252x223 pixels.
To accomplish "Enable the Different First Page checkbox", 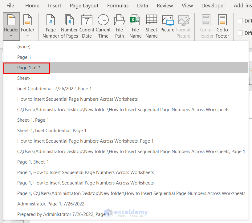I will click(240, 21).
